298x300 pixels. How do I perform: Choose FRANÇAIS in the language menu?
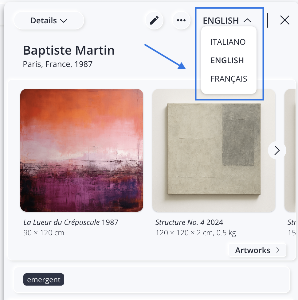pos(229,79)
